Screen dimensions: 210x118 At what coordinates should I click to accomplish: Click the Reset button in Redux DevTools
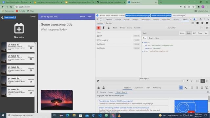115,28
